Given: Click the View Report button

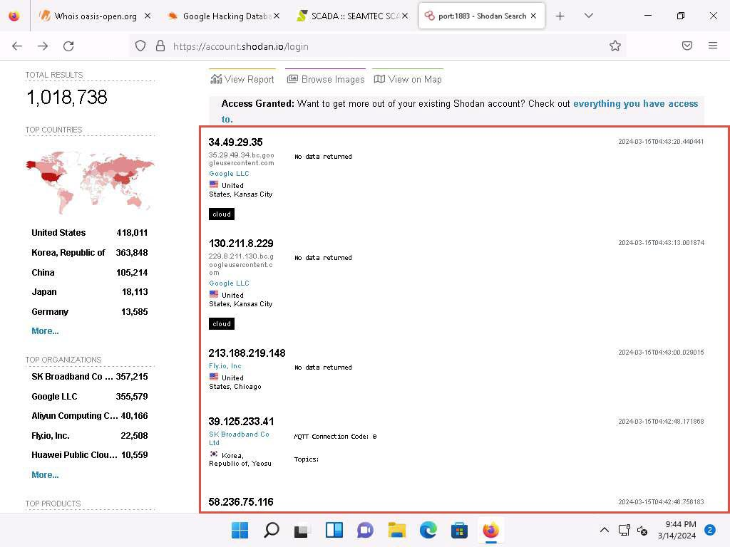Looking at the screenshot, I should pyautogui.click(x=242, y=80).
